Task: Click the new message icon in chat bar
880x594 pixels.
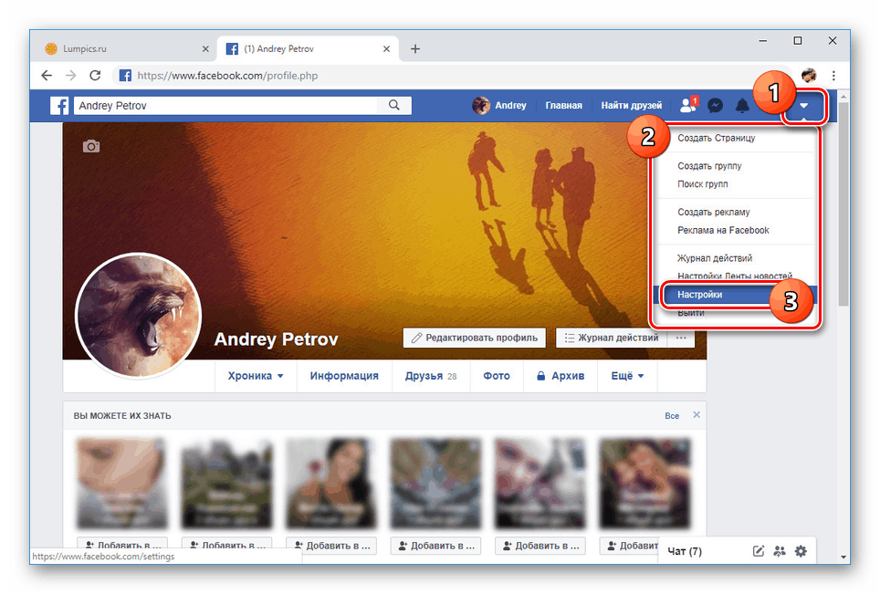Action: click(x=758, y=551)
